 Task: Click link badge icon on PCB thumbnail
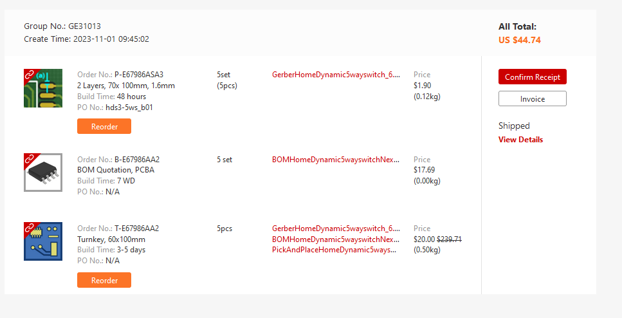coord(29,74)
